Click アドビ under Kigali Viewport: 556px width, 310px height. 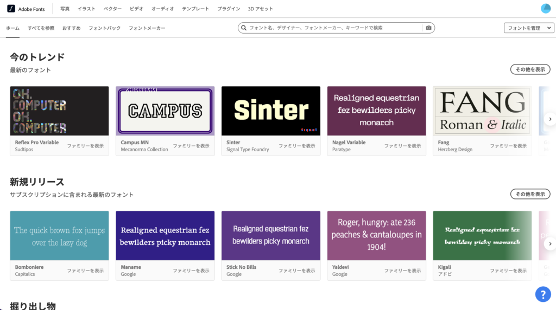click(445, 274)
